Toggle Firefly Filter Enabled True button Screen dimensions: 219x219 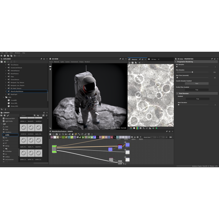click(x=196, y=90)
